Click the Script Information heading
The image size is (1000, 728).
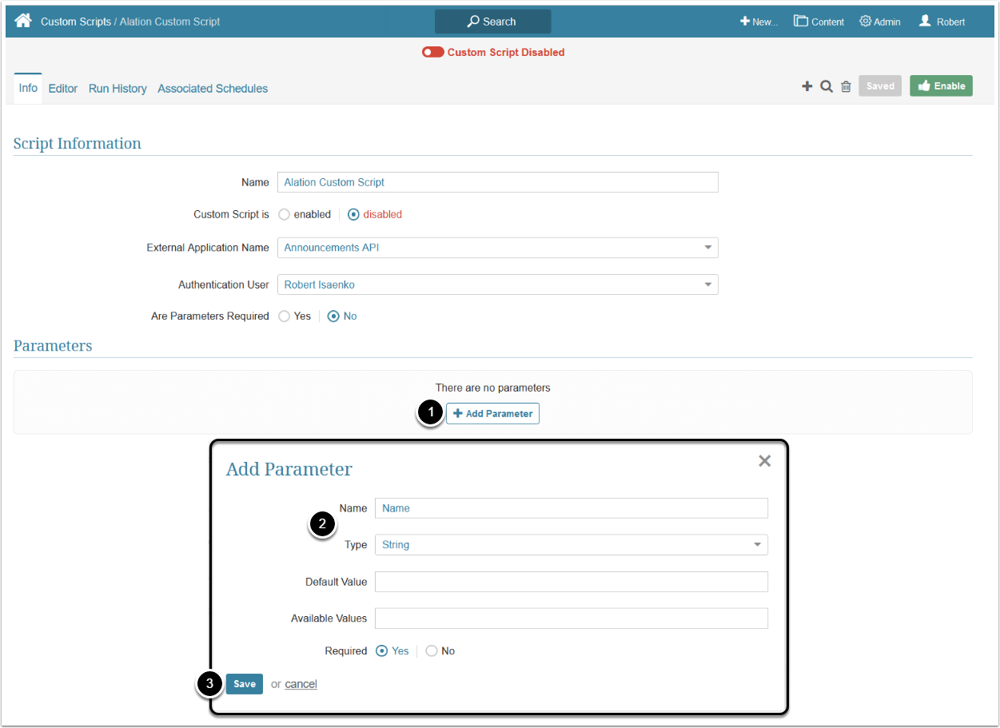(x=78, y=144)
